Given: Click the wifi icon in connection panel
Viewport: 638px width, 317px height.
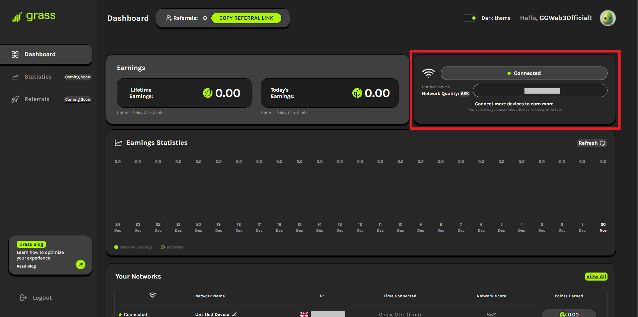Looking at the screenshot, I should [x=428, y=73].
